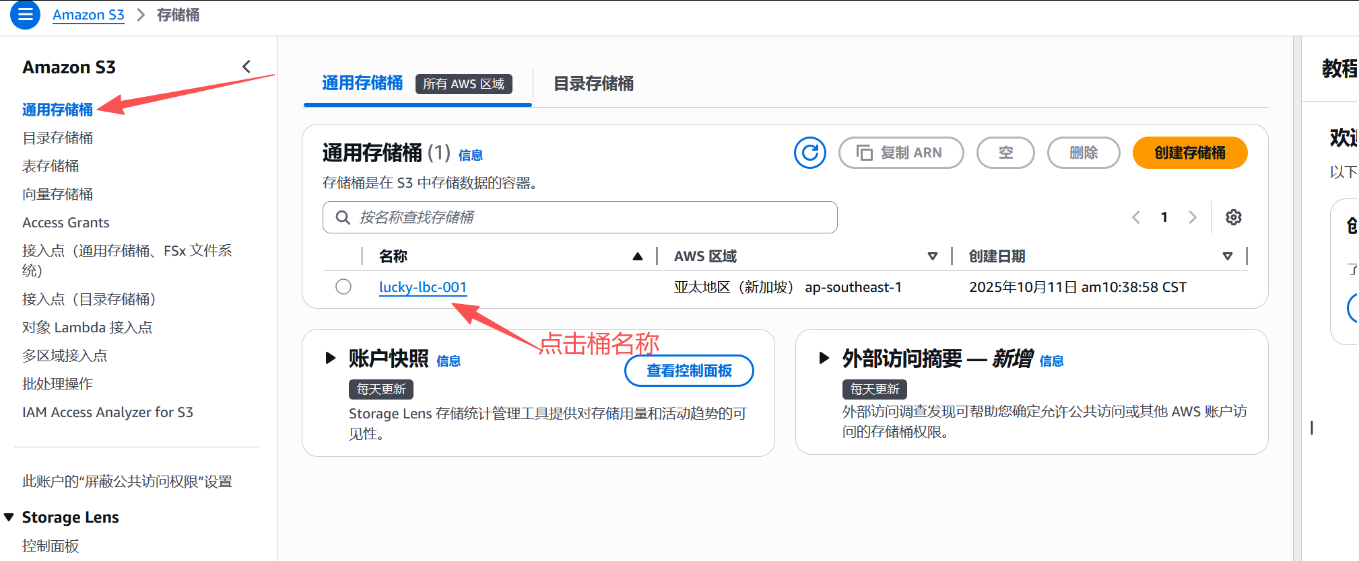Open IAM Access Analyzer for S3
The width and height of the screenshot is (1359, 561).
click(x=108, y=412)
